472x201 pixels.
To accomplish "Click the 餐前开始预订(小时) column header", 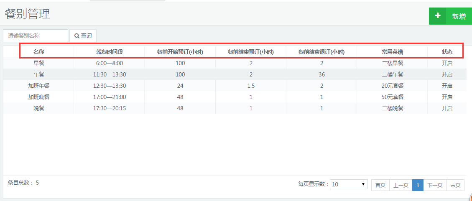I will [180, 52].
